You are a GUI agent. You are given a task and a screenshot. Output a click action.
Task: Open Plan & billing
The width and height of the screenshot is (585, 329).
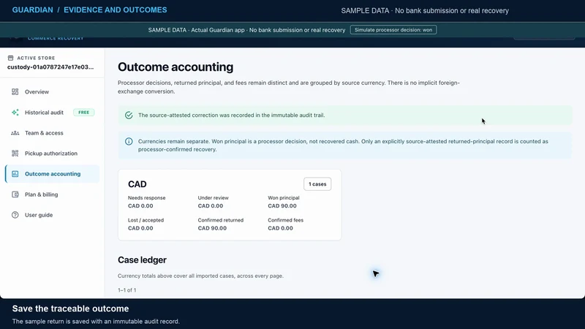coord(52,194)
